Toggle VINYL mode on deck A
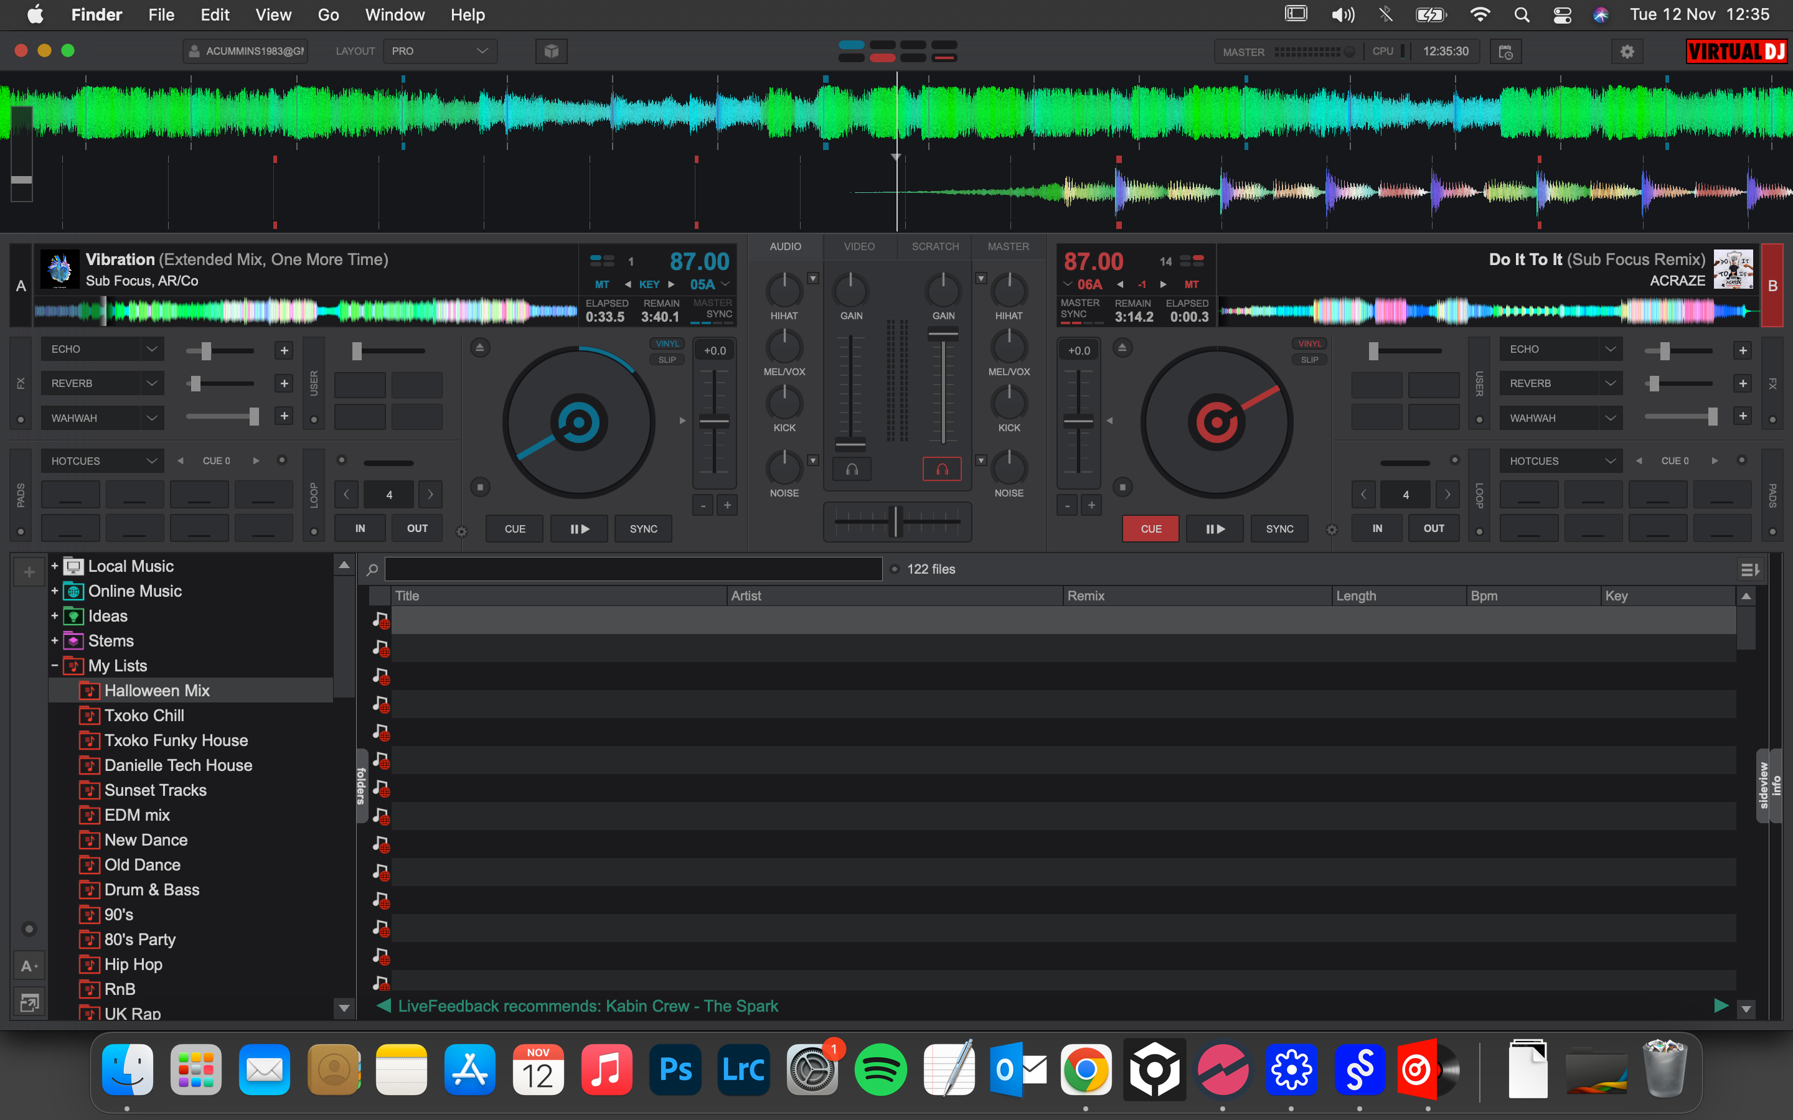This screenshot has height=1120, width=1793. [x=667, y=343]
